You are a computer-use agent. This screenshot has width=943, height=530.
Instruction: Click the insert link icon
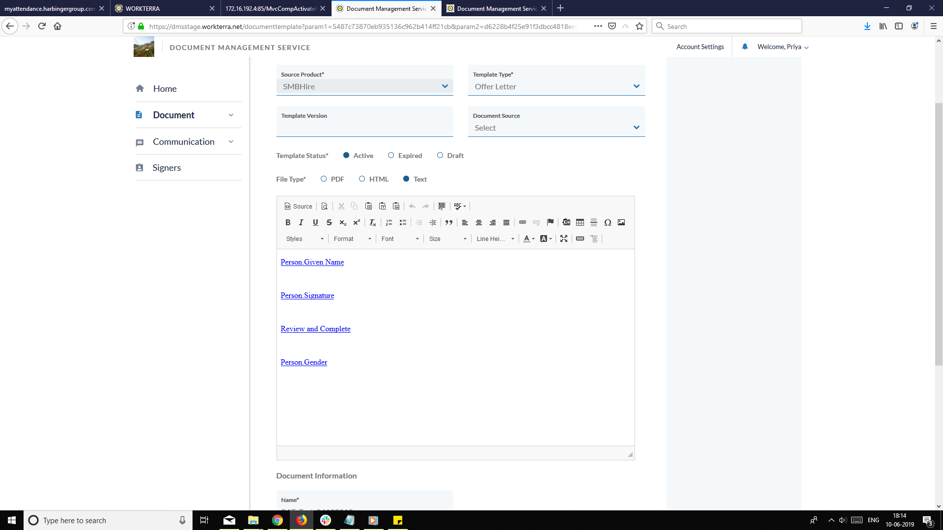(523, 222)
